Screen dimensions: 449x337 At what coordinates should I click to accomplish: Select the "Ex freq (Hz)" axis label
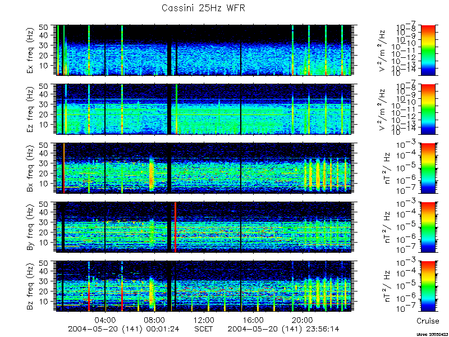tap(31, 50)
